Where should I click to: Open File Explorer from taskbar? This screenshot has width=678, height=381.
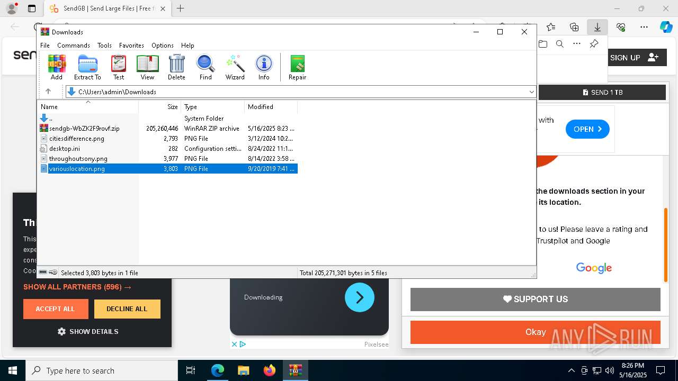coord(244,370)
